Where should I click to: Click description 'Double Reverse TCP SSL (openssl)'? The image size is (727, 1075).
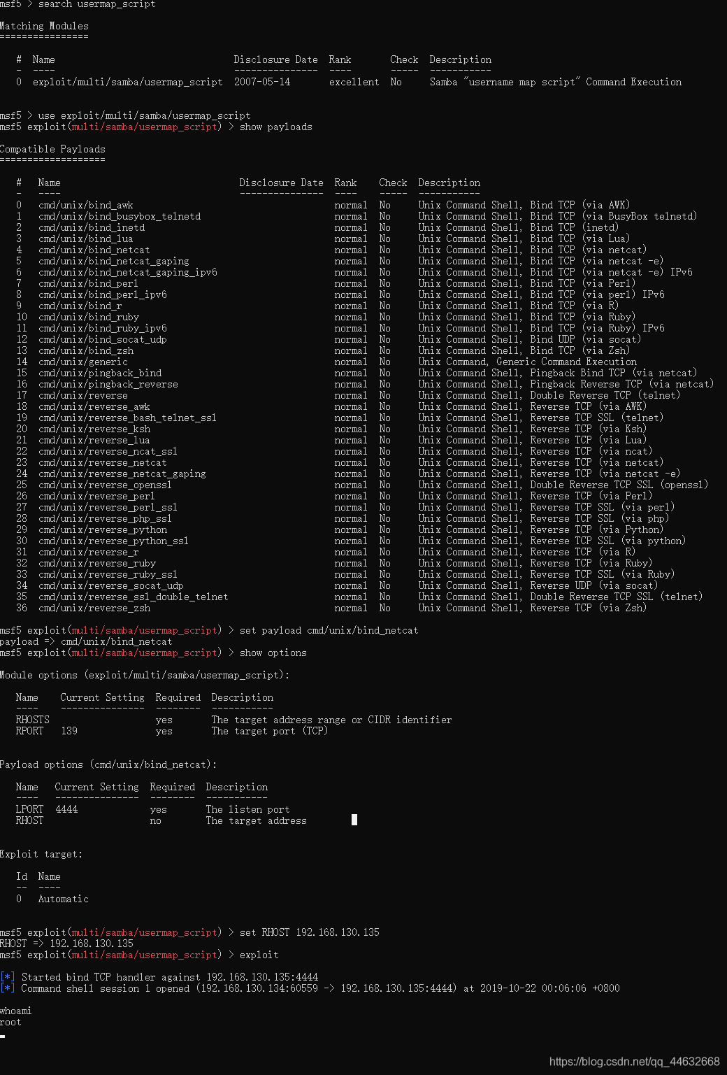coord(619,485)
